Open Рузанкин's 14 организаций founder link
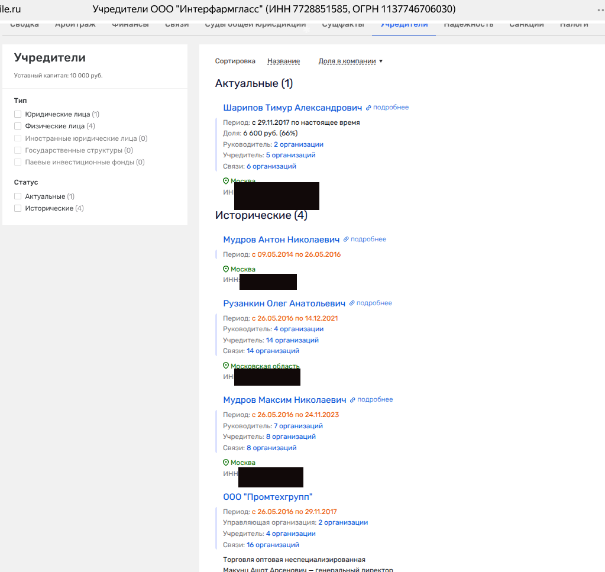The height and width of the screenshot is (572, 605). 292,340
